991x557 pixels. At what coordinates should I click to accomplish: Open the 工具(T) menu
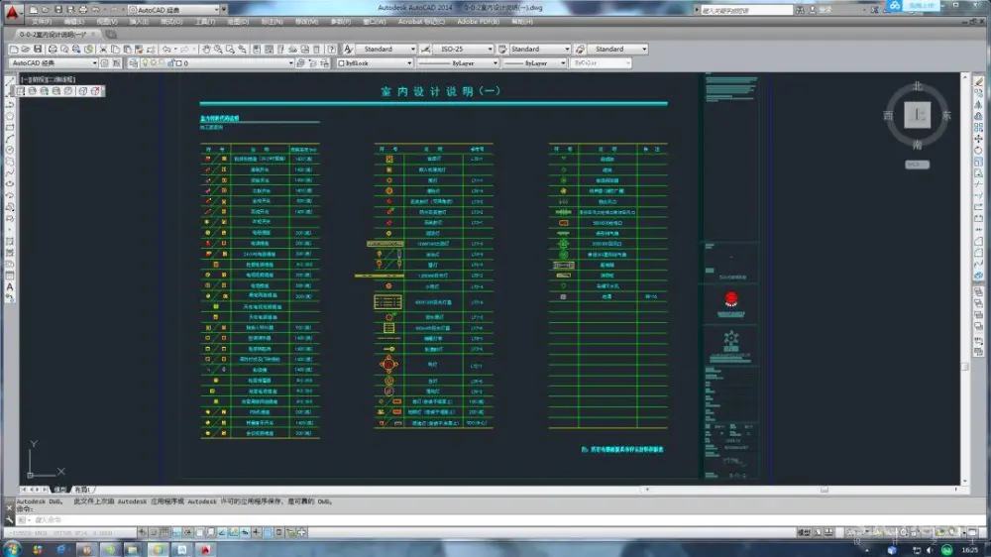204,21
